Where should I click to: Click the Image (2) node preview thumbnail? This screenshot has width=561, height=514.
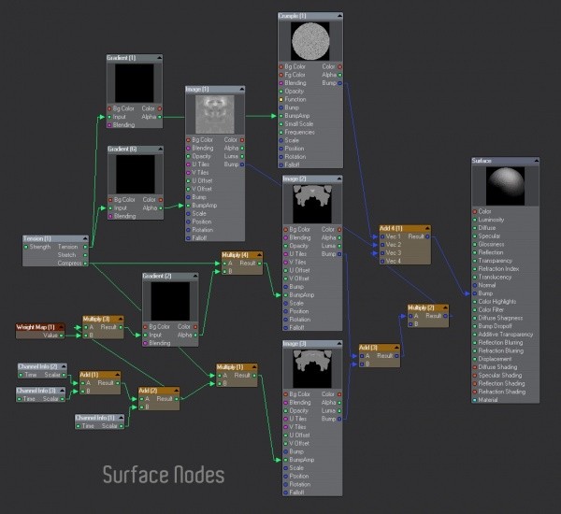(x=312, y=204)
